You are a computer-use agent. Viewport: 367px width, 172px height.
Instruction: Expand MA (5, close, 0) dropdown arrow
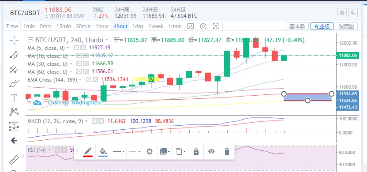(x=68, y=48)
